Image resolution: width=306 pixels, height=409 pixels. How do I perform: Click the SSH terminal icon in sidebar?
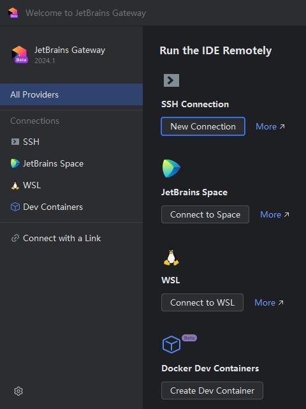point(15,142)
